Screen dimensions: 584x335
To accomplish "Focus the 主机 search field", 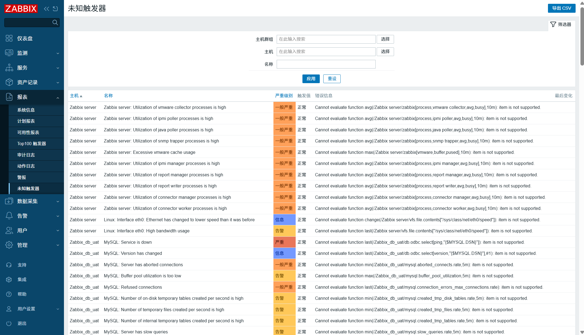I will pyautogui.click(x=326, y=52).
